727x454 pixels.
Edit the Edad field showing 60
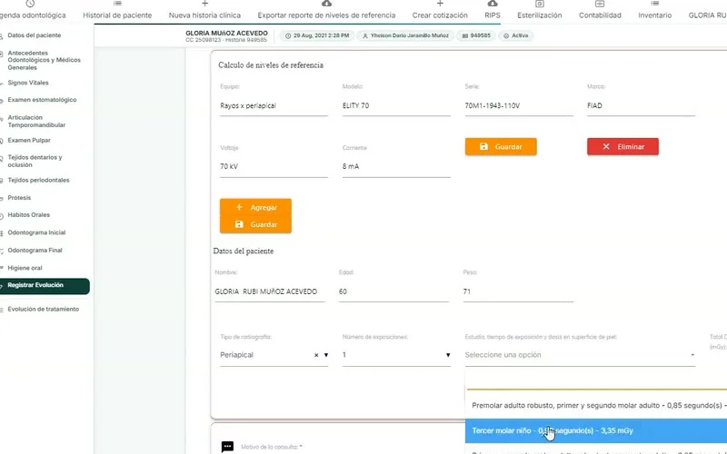(393, 291)
